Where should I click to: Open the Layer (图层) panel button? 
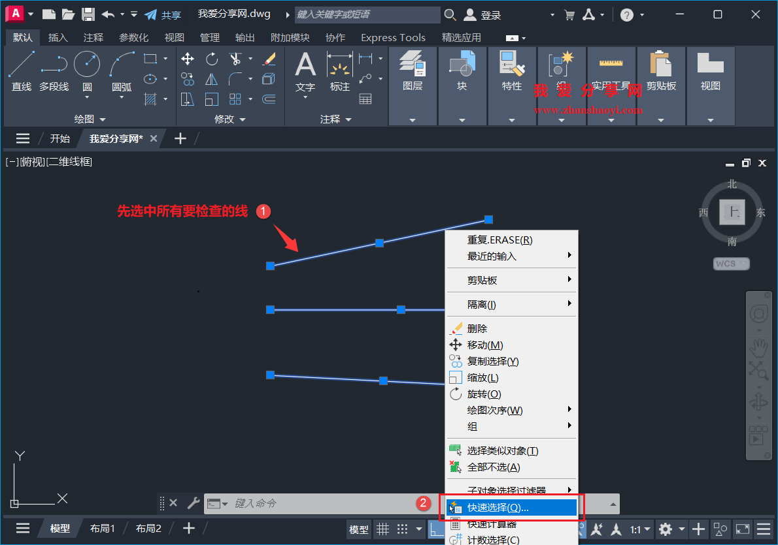click(413, 86)
